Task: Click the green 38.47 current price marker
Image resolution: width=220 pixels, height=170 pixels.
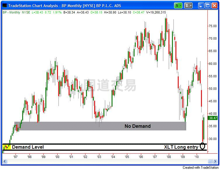Action: tap(213, 118)
